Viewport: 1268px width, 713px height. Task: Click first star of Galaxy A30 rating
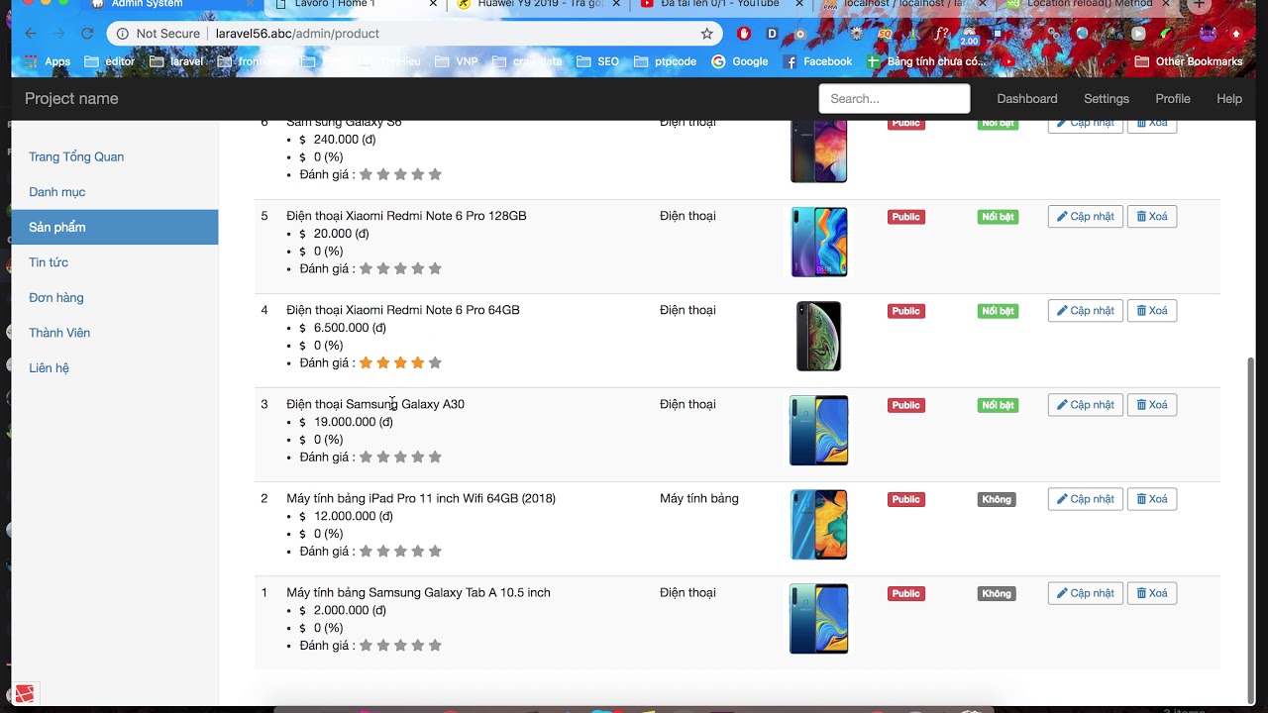(366, 458)
